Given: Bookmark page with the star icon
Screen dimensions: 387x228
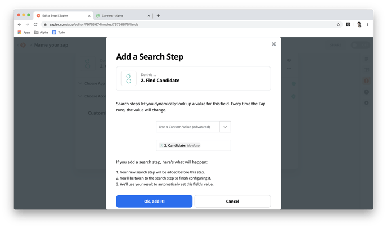Looking at the screenshot, I should coord(338,24).
